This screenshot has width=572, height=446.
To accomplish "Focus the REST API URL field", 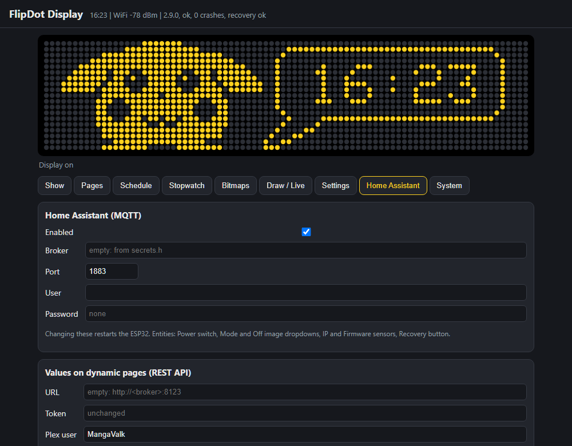I will 305,392.
